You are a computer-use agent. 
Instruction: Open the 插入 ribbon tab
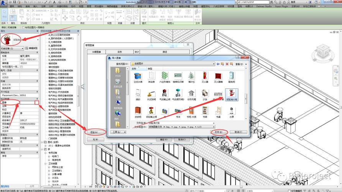coord(35,6)
